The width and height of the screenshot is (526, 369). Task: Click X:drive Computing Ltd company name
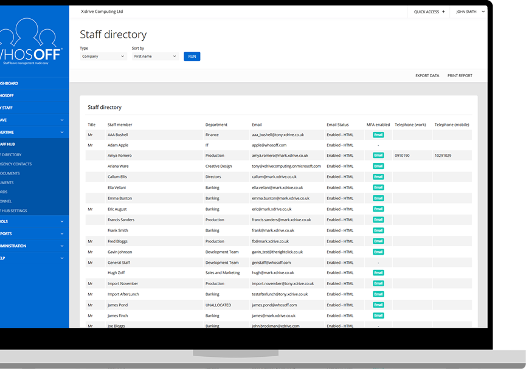102,12
